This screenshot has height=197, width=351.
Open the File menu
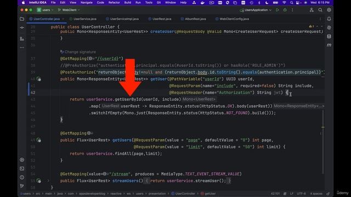click(53, 3)
